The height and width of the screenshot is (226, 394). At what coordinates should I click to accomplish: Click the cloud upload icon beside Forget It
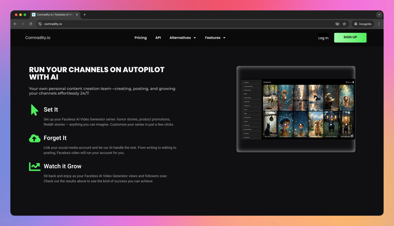coord(34,138)
